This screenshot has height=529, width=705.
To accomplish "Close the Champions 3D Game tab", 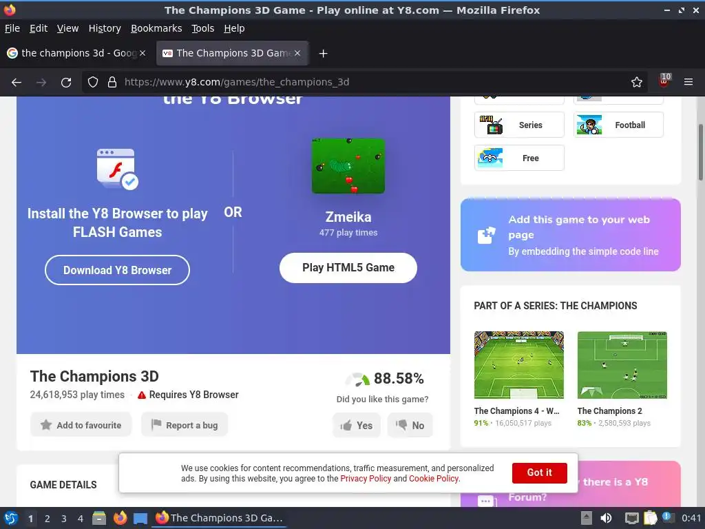I will [297, 53].
